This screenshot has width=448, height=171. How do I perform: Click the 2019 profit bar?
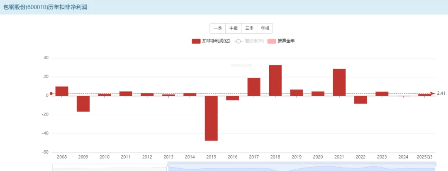pyautogui.click(x=297, y=93)
